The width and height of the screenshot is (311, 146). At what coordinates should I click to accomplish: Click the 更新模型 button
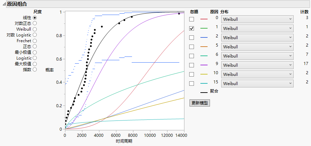[199, 103]
